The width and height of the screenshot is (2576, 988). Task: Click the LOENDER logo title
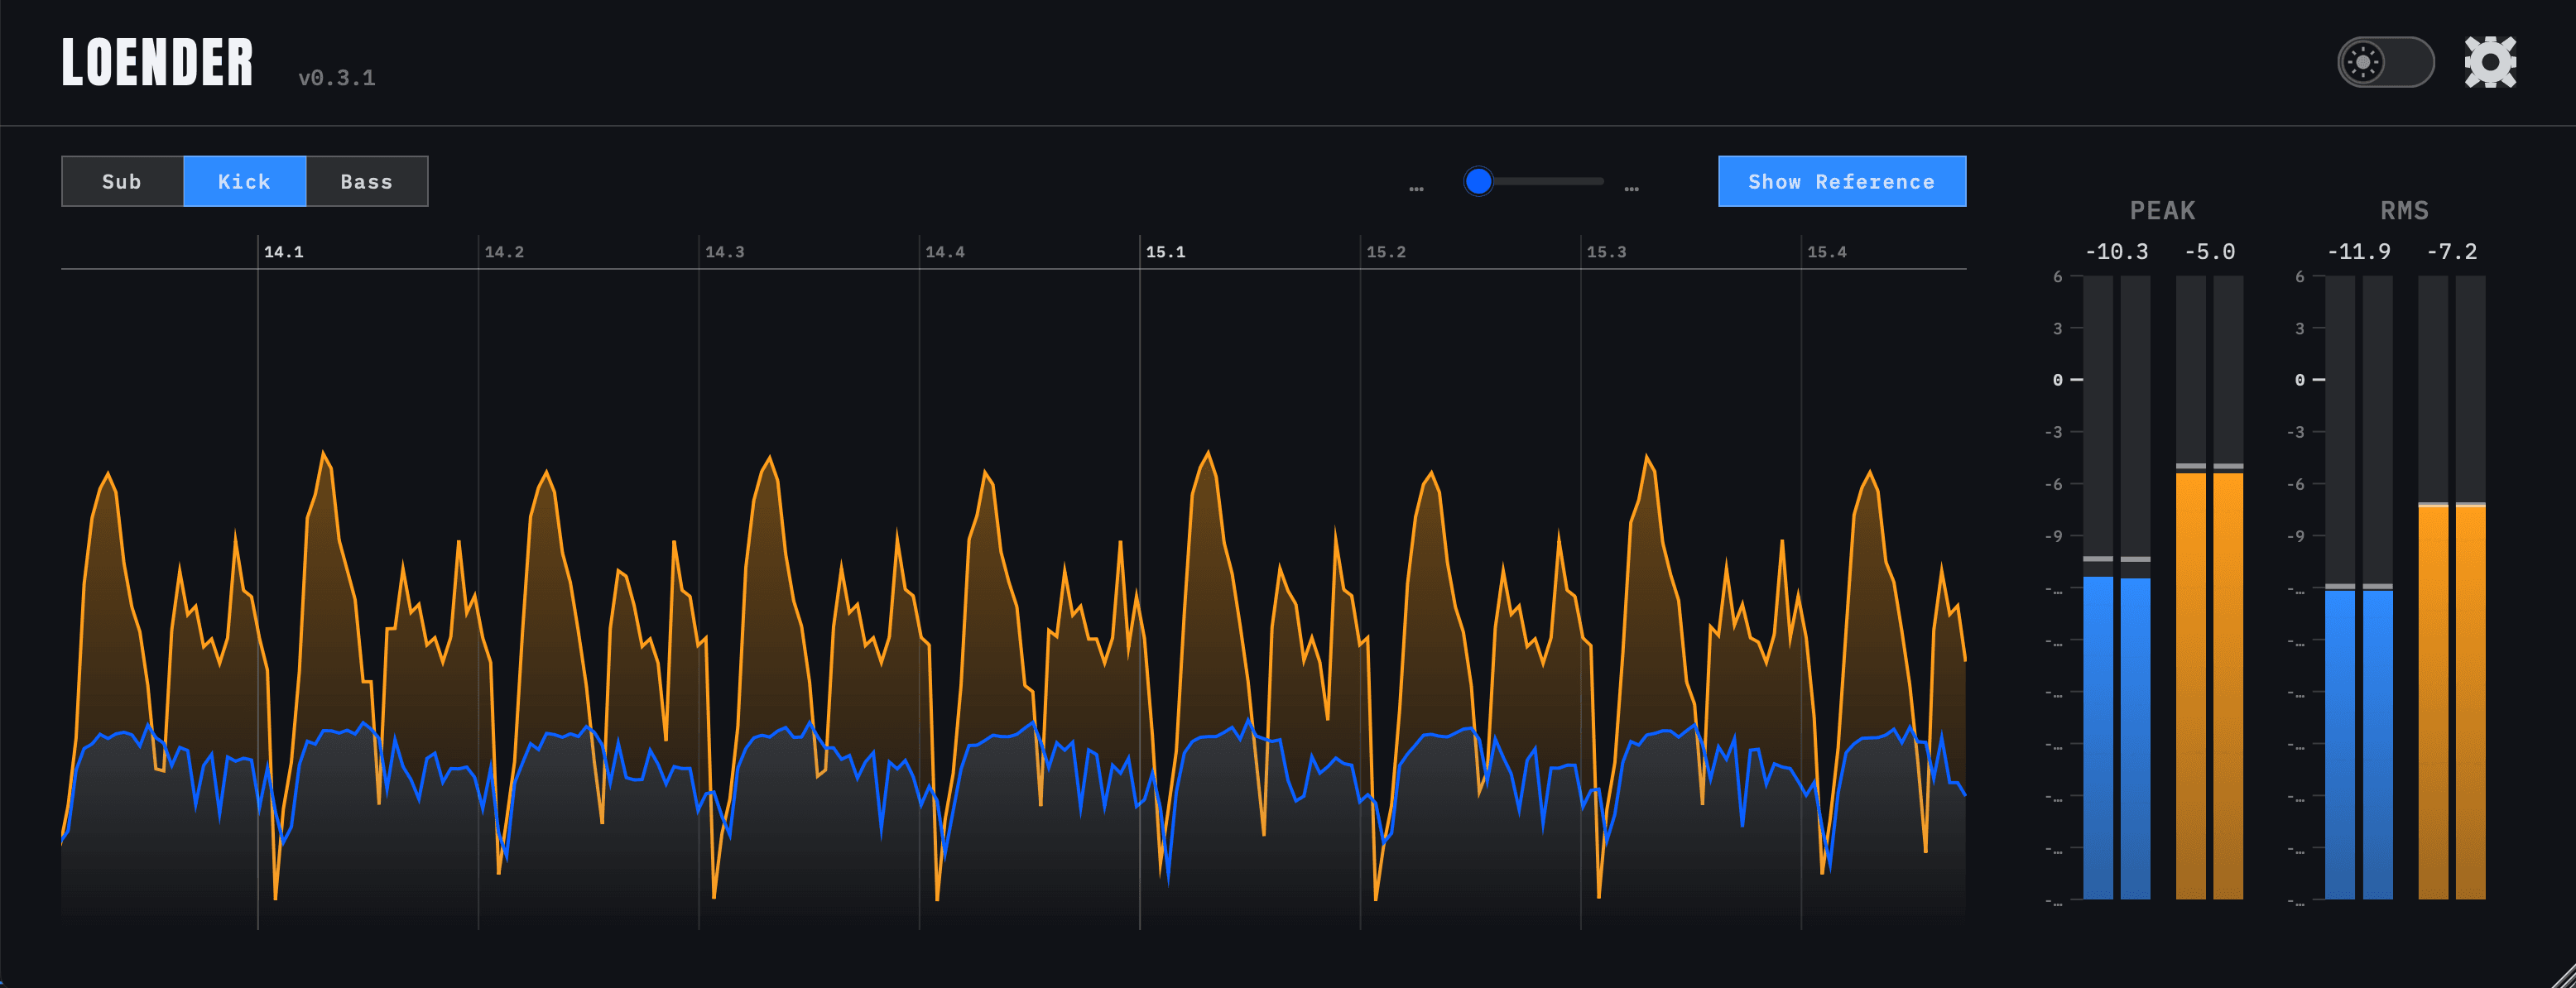pyautogui.click(x=158, y=62)
